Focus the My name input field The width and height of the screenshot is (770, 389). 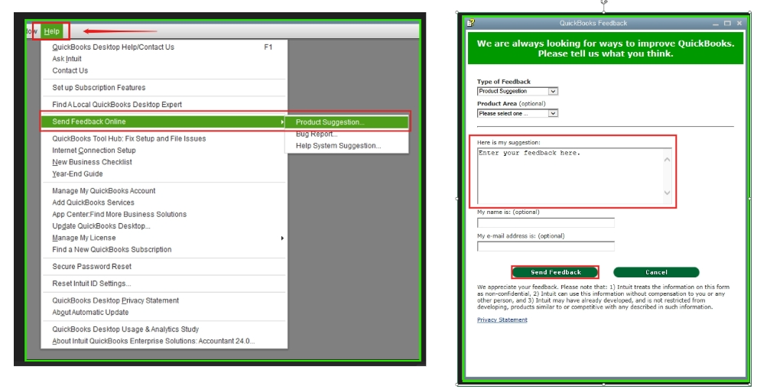(x=546, y=222)
